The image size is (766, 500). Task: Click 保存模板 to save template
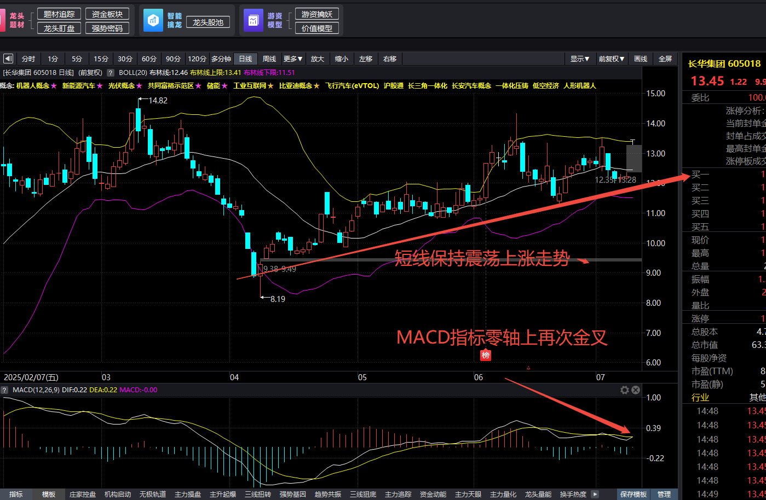pyautogui.click(x=633, y=495)
